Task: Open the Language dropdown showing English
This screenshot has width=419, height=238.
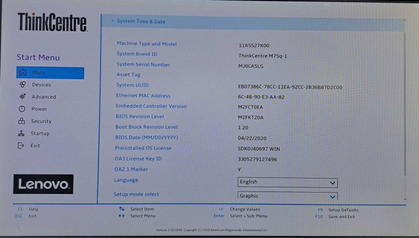Action: tap(288, 182)
